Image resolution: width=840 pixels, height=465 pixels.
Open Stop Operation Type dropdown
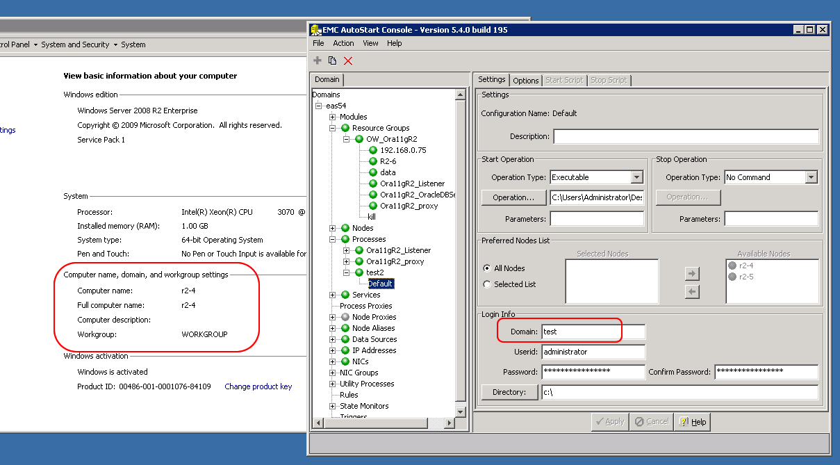point(811,177)
